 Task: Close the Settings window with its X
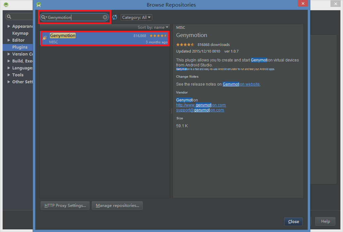335,4
